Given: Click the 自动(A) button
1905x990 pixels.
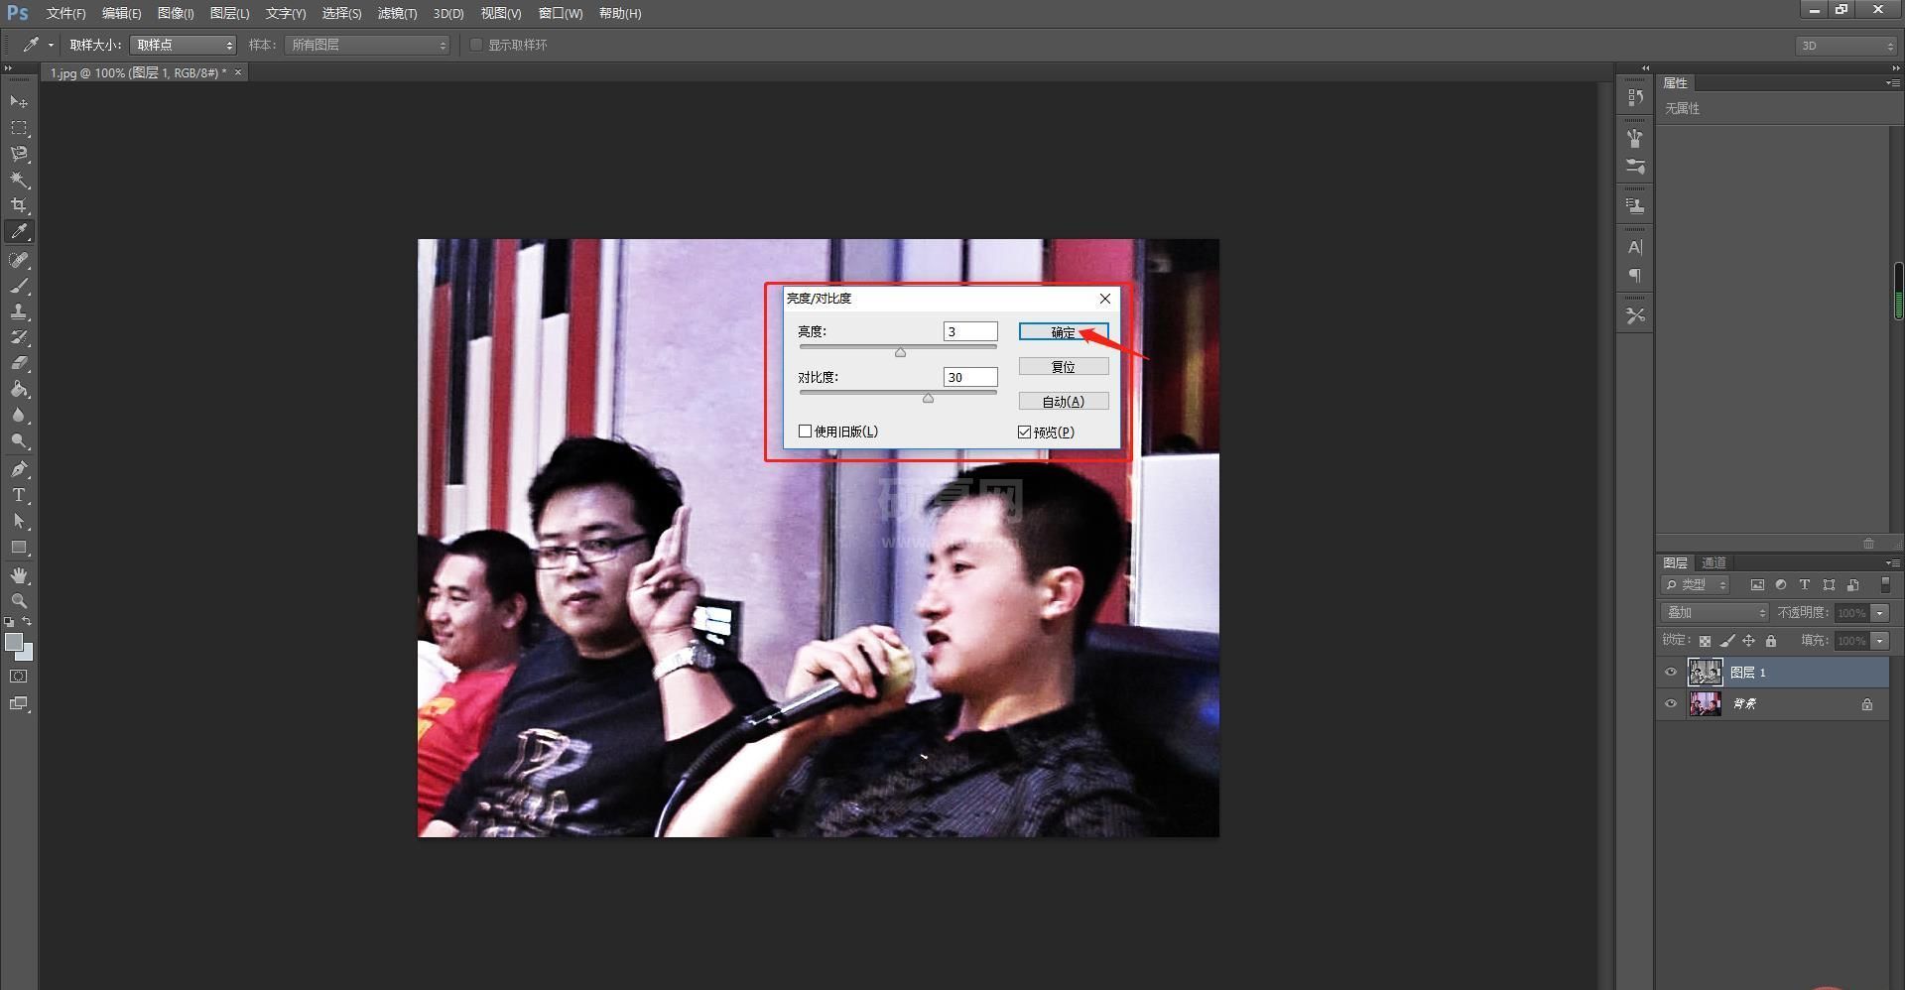Looking at the screenshot, I should click(x=1063, y=401).
